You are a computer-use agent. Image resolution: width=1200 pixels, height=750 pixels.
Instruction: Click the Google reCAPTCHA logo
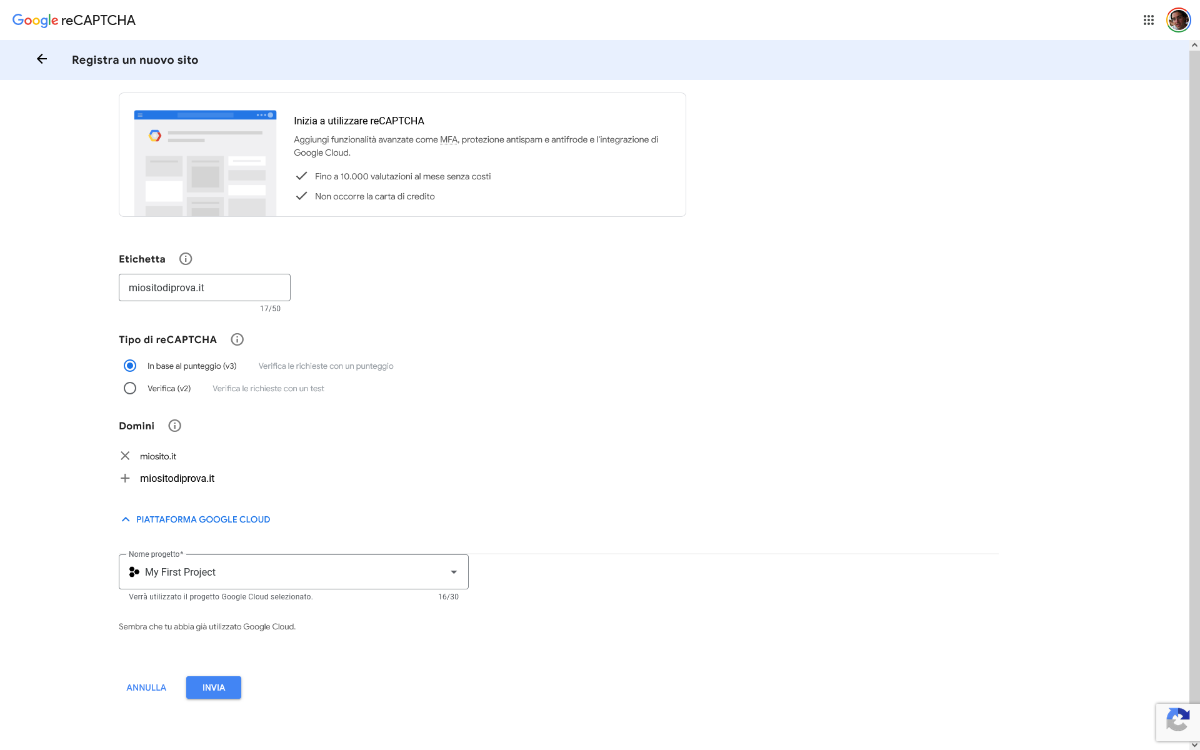pyautogui.click(x=74, y=20)
